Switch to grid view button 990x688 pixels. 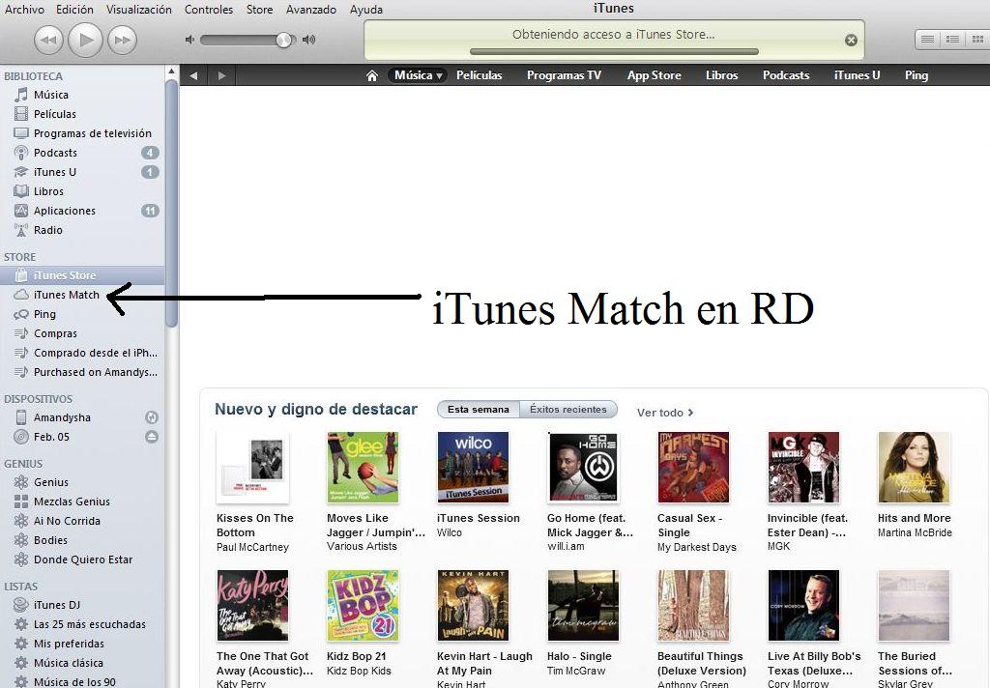point(977,39)
